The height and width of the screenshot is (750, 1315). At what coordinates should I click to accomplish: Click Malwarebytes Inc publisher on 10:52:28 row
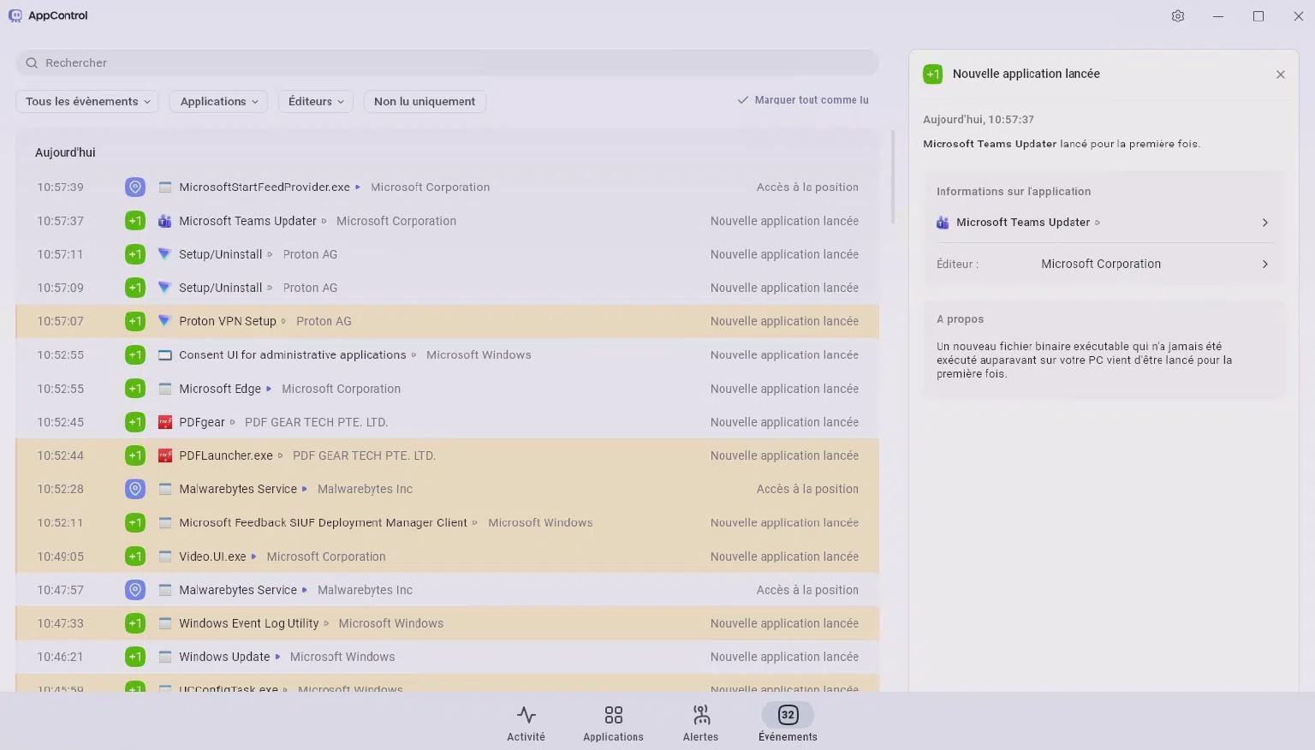pos(365,489)
